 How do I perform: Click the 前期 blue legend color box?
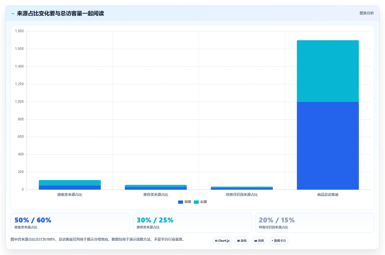click(x=180, y=202)
